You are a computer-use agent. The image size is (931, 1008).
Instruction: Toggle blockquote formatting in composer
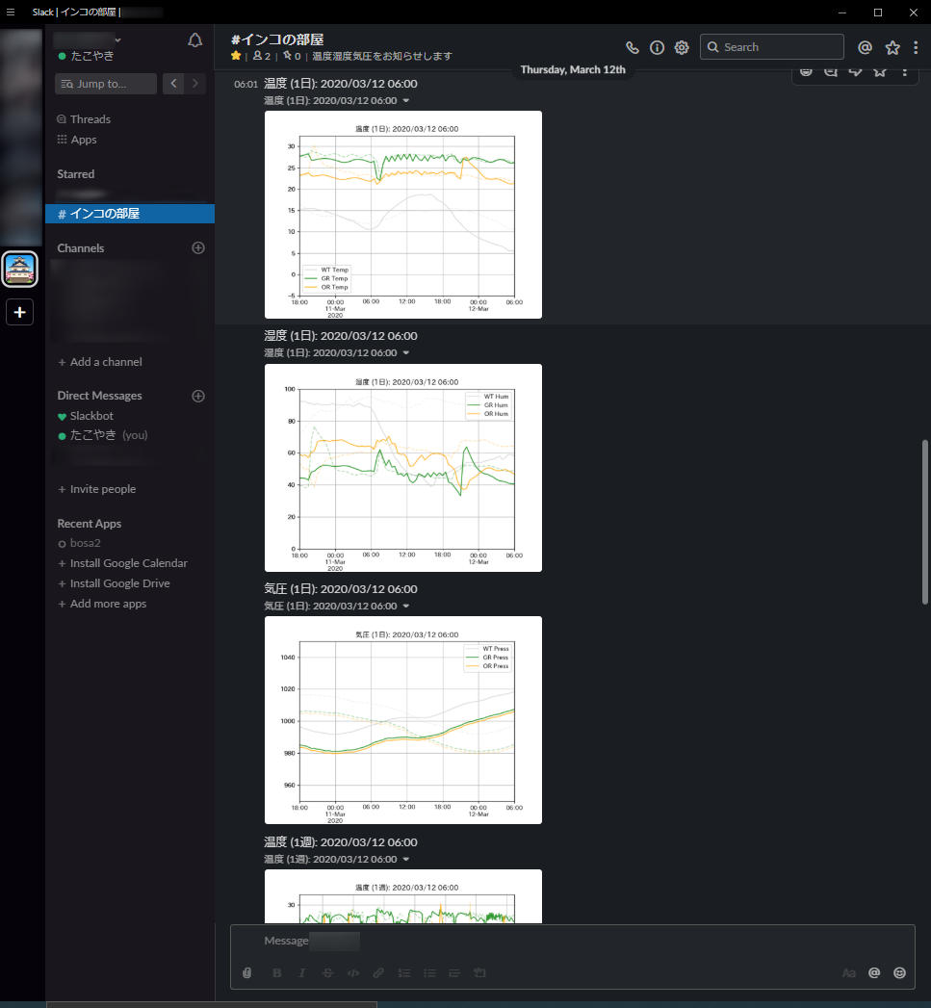453,972
